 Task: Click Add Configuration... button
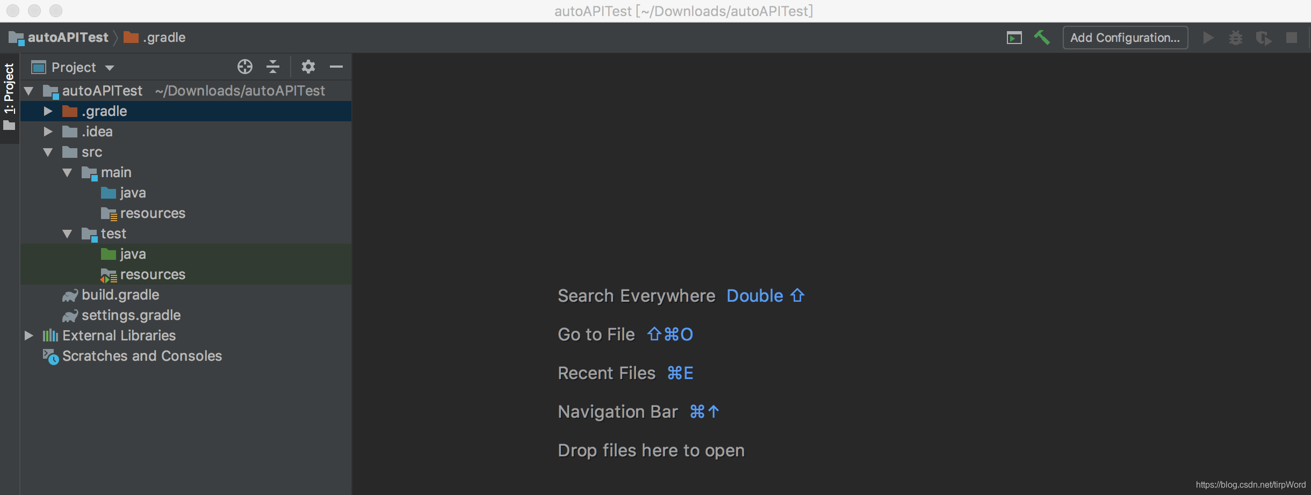point(1125,38)
